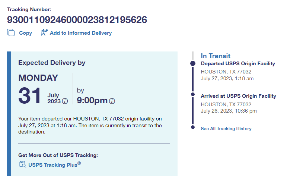Image resolution: width=287 pixels, height=179 pixels.
Task: Expand See All Tracking History
Action: [226, 129]
